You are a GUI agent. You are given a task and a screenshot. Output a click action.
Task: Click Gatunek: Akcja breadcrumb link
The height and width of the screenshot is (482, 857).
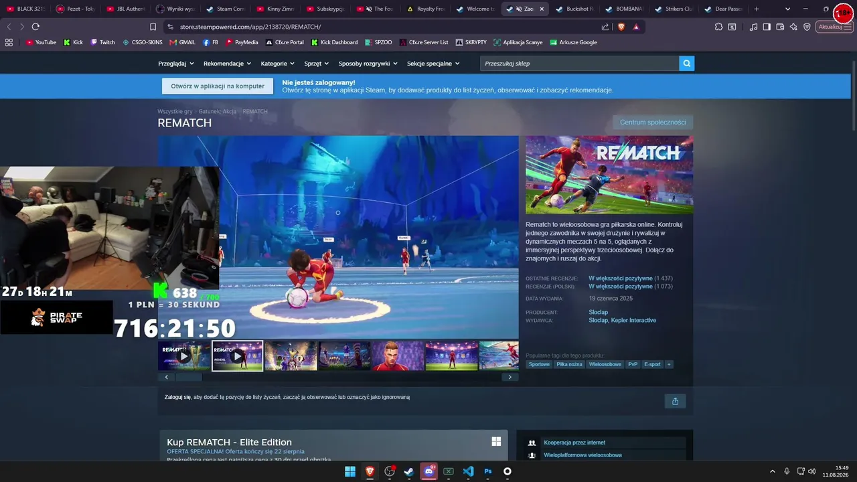218,111
